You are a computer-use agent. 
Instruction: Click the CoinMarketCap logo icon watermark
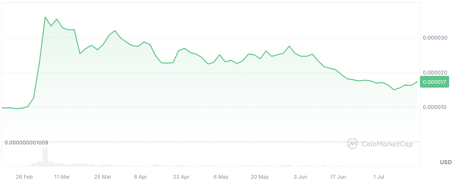coord(353,144)
